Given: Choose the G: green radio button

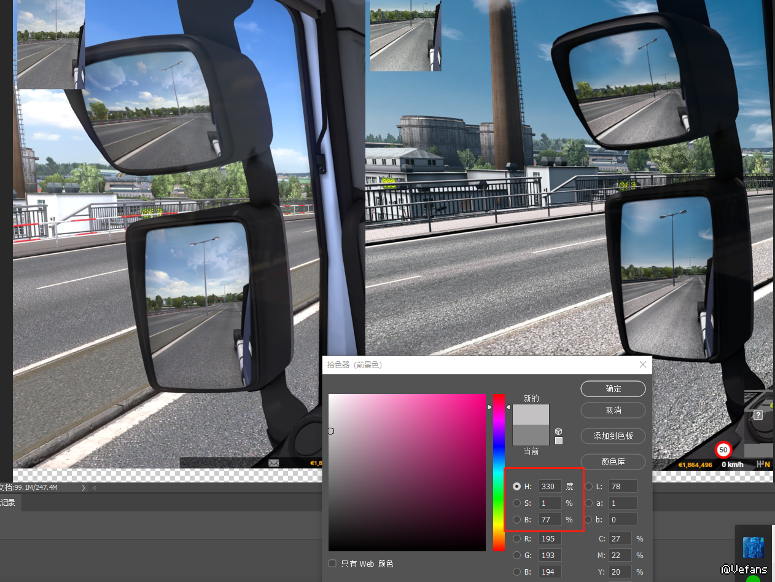Looking at the screenshot, I should [x=516, y=556].
